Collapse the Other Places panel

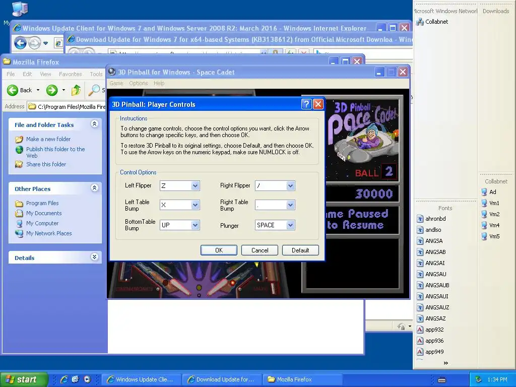[94, 188]
